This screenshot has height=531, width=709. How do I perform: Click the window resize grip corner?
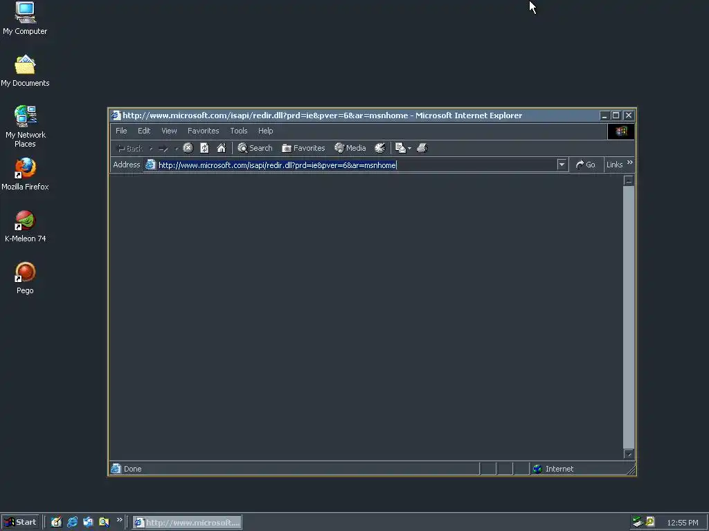(x=631, y=470)
